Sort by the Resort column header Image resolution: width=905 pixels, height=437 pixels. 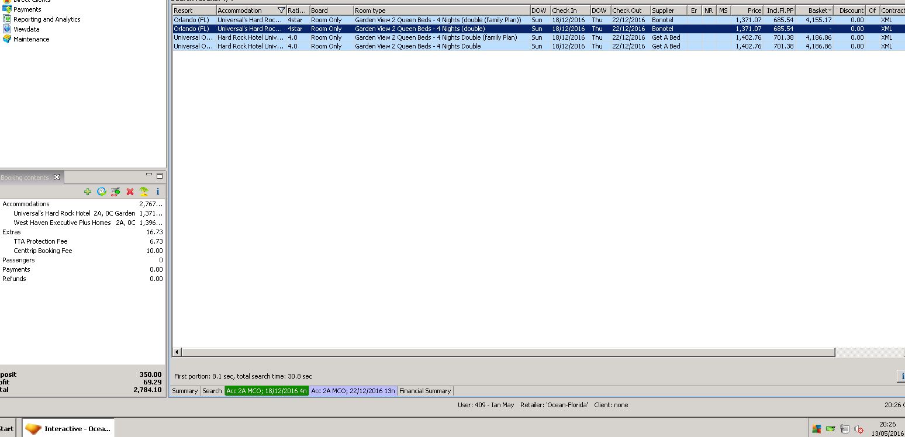(x=194, y=11)
